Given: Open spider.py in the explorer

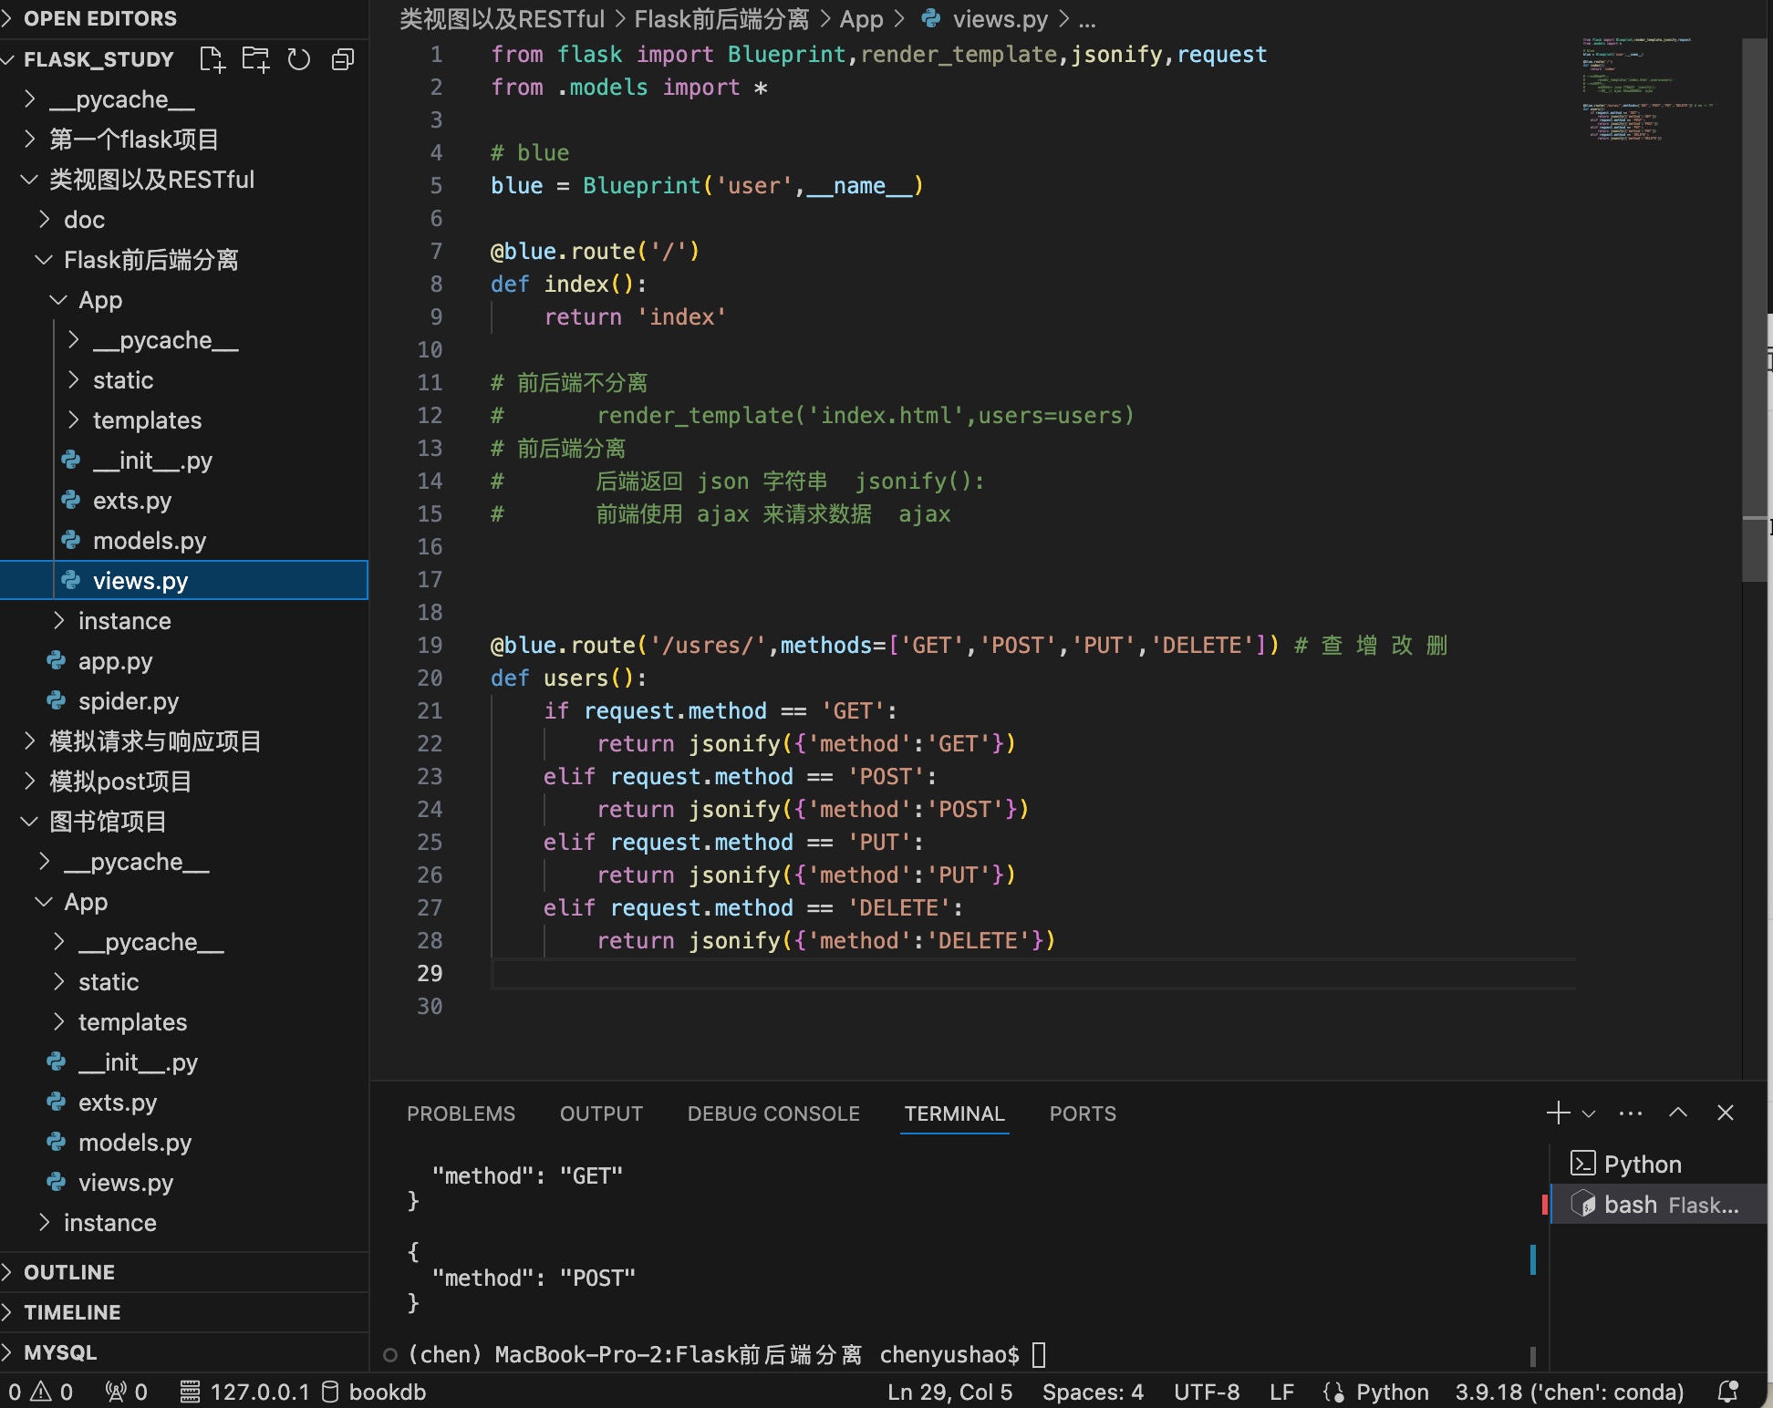Looking at the screenshot, I should click(x=184, y=701).
